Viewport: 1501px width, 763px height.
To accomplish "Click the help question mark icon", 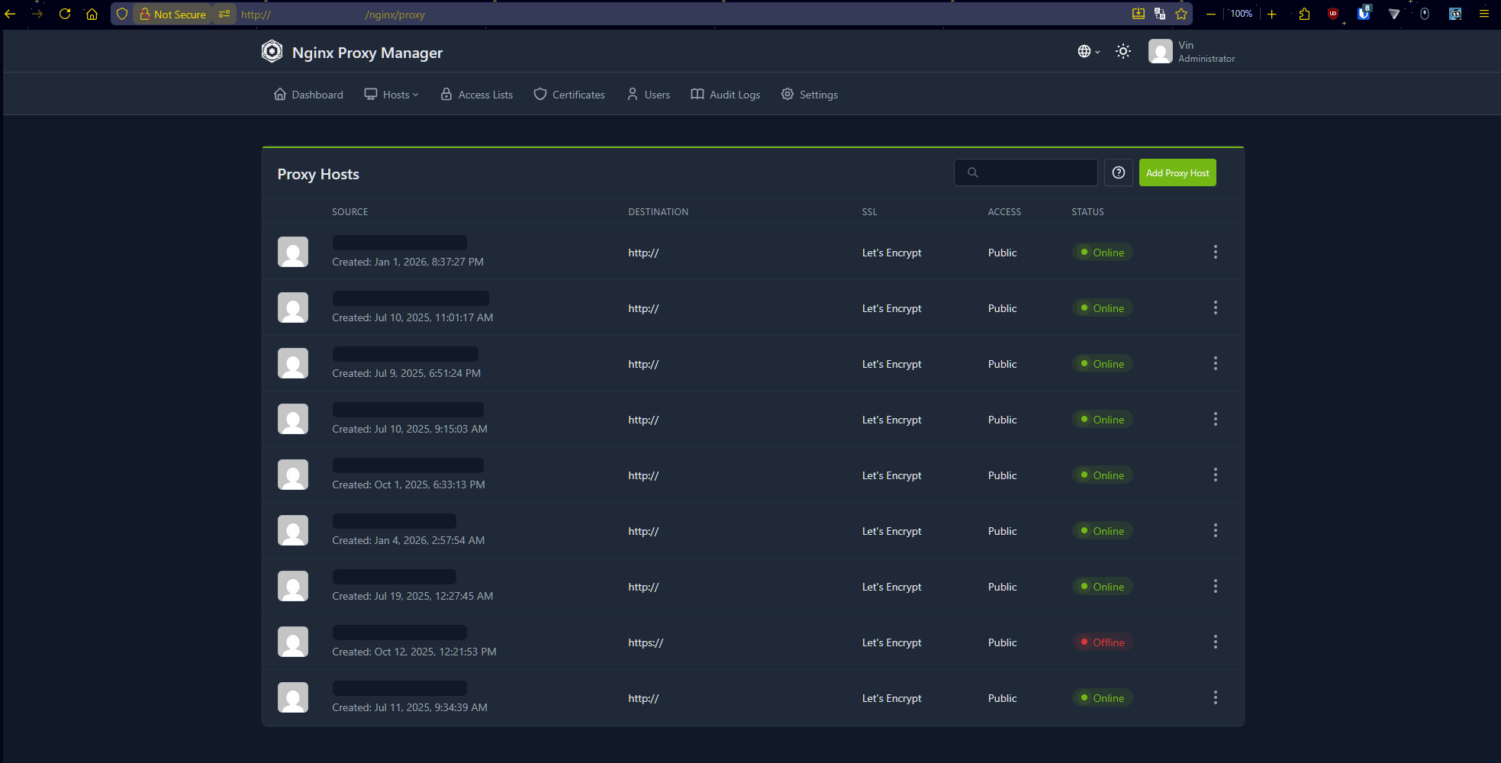I will pos(1118,172).
